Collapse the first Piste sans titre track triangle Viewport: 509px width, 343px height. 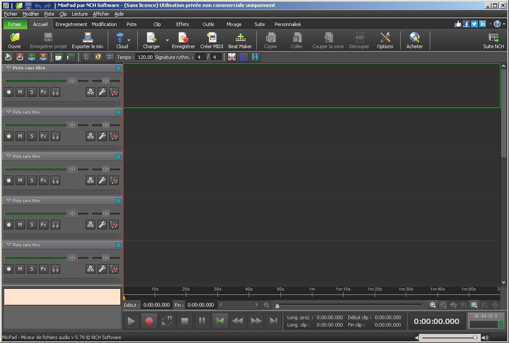tap(9, 68)
